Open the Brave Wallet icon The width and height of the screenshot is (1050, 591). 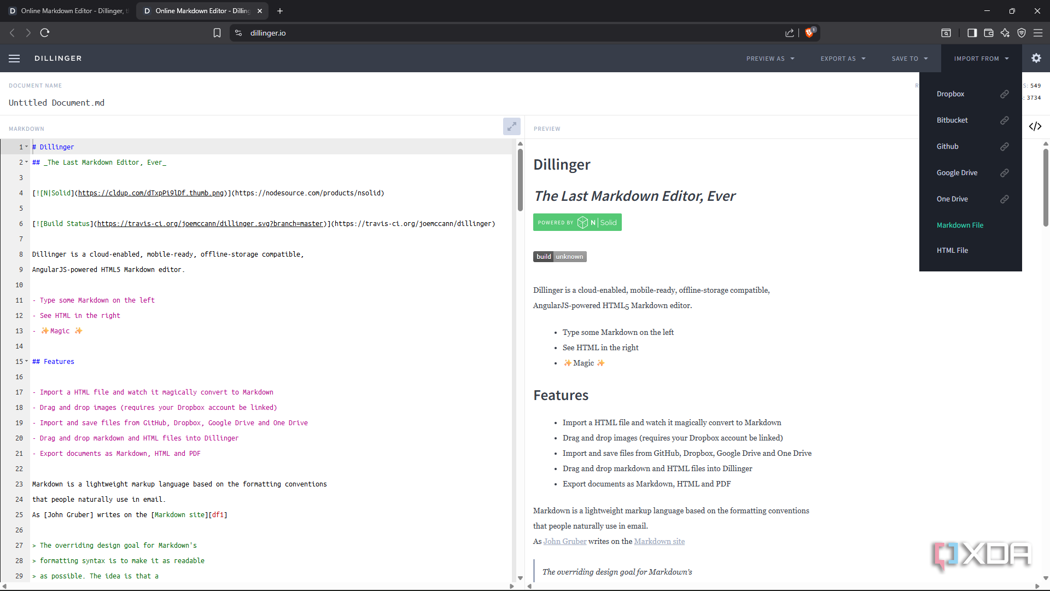[x=989, y=33]
